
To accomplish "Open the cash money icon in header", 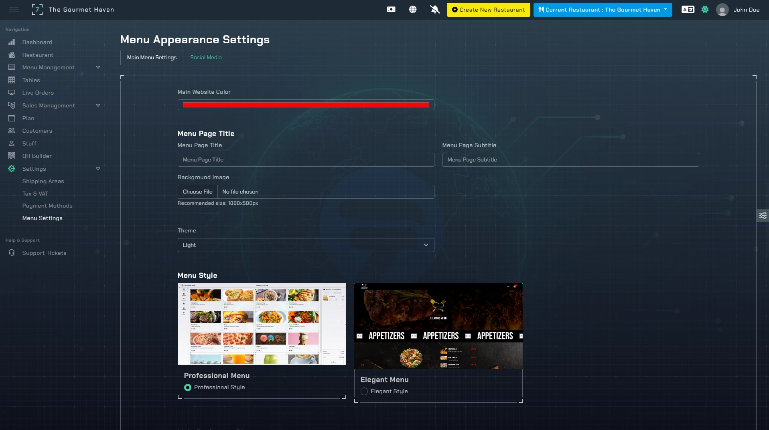I will coord(391,10).
